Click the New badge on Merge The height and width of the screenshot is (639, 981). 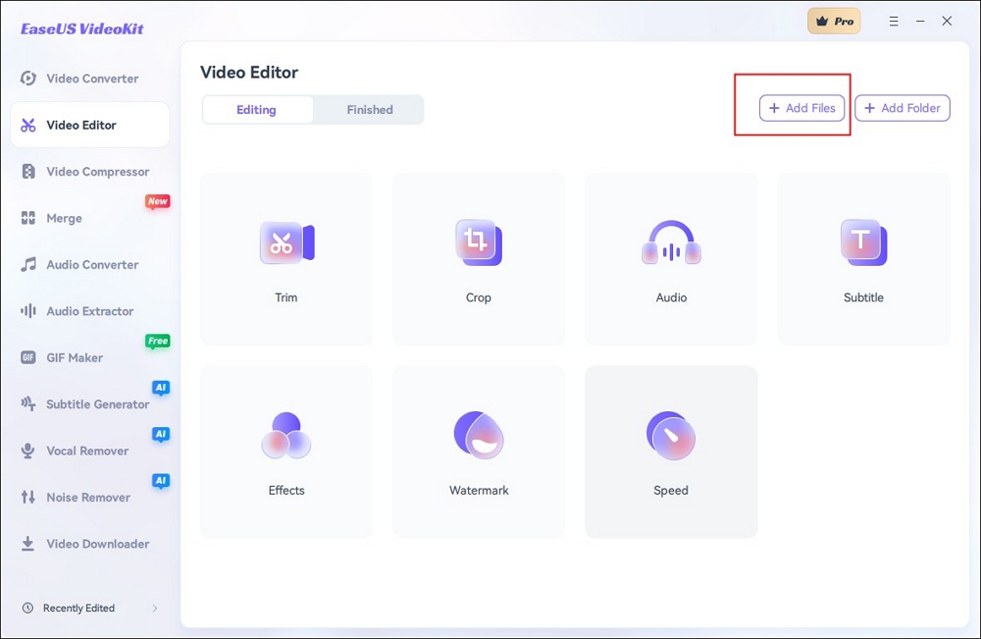158,201
